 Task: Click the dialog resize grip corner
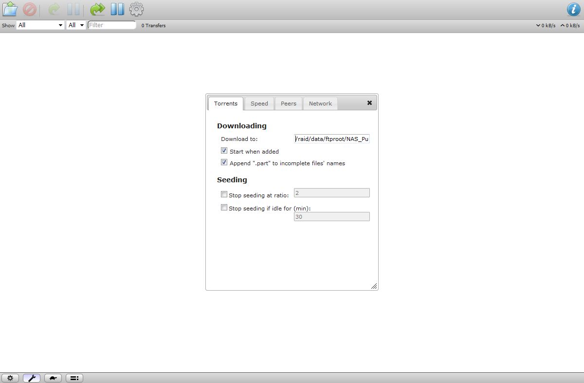tap(374, 286)
